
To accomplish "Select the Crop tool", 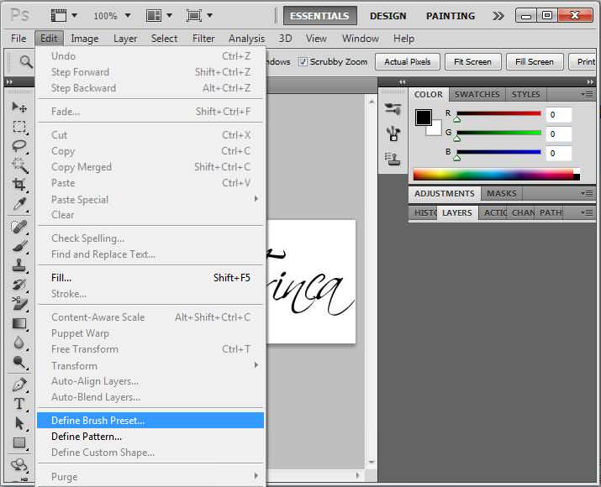I will click(19, 185).
